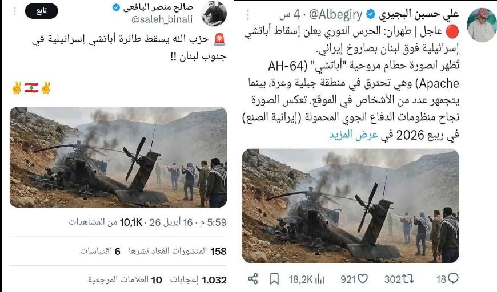This screenshot has height=292, width=497.
Task: View the 6 quote posts
Action: coord(100,251)
